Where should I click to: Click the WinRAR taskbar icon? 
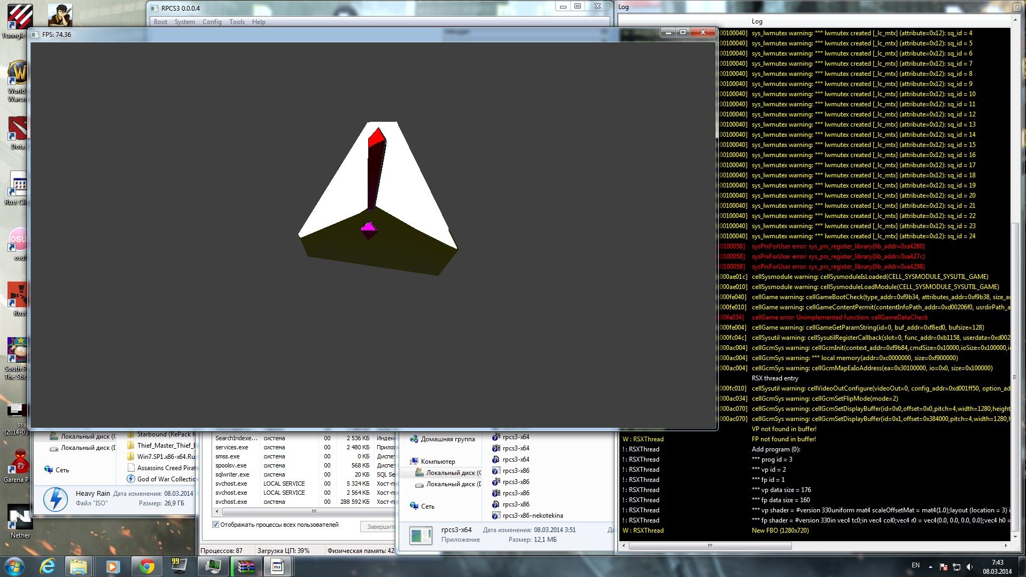pos(246,566)
